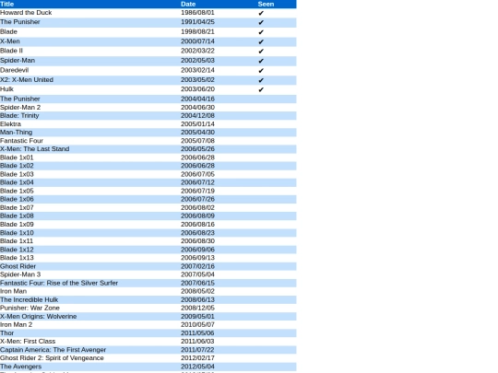The width and height of the screenshot is (498, 373).
Task: Click the 'Blade 1x12' title cell
Action: [x=17, y=250]
